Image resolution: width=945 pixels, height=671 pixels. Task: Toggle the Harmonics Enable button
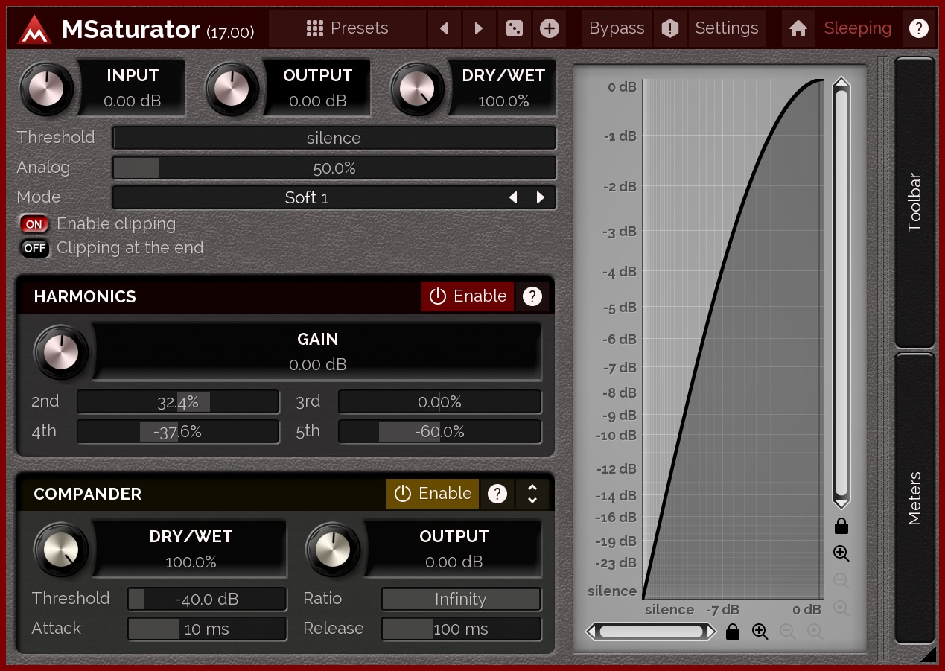point(468,296)
